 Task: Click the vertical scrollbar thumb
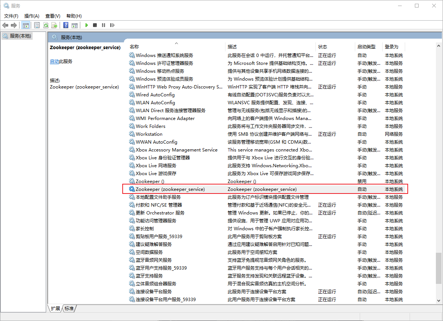pos(438,268)
